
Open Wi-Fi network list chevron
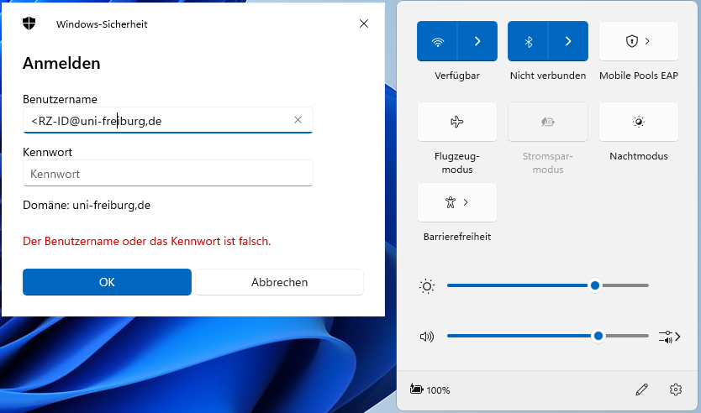pyautogui.click(x=477, y=41)
